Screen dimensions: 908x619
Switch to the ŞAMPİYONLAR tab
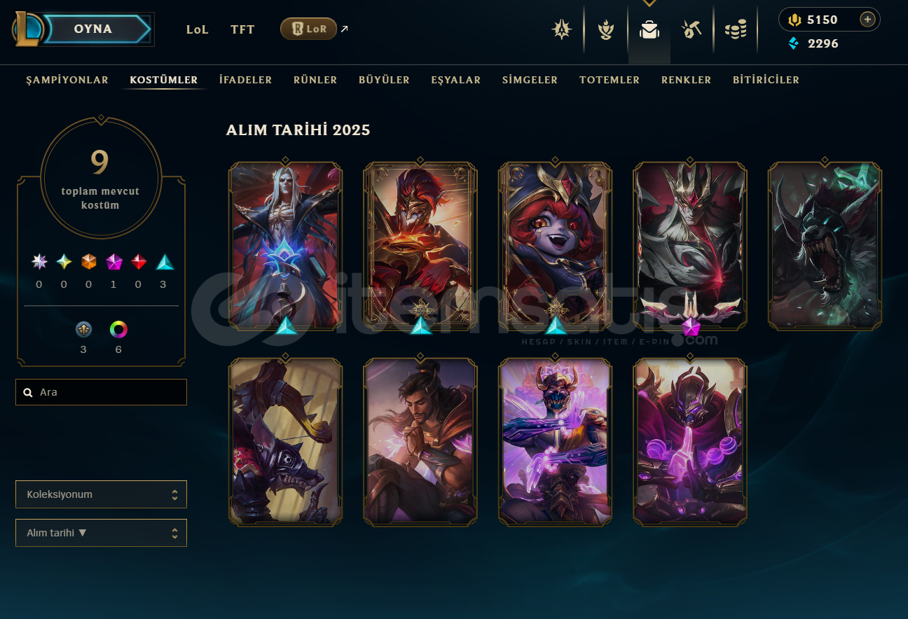[67, 80]
